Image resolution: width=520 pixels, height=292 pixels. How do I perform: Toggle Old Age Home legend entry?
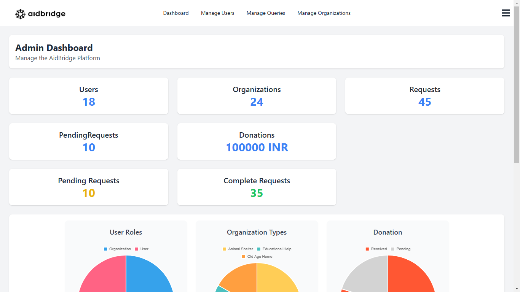[x=257, y=257]
